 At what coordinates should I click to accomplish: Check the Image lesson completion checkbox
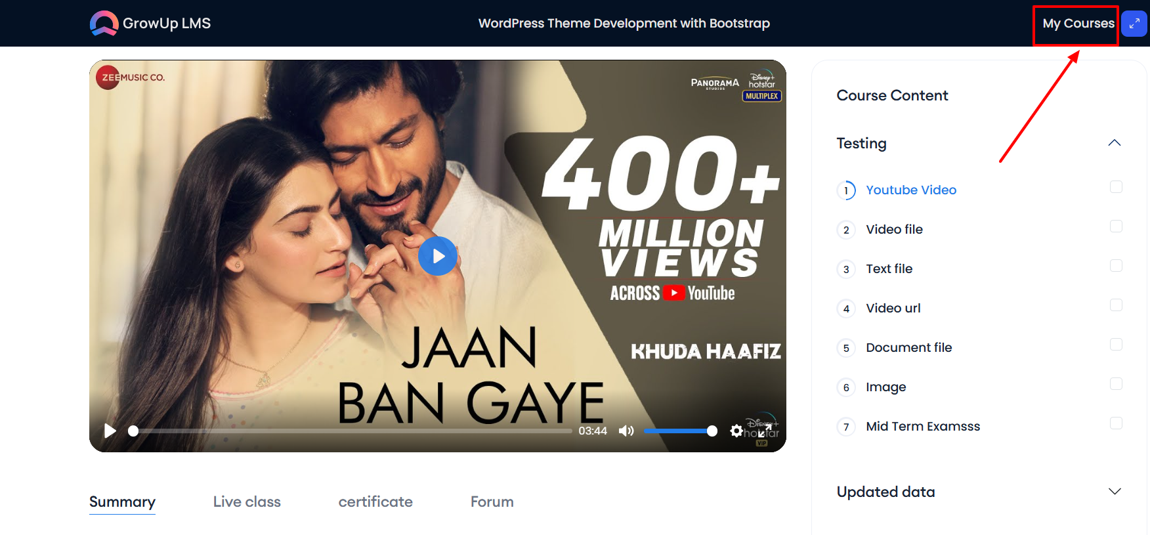pos(1116,384)
